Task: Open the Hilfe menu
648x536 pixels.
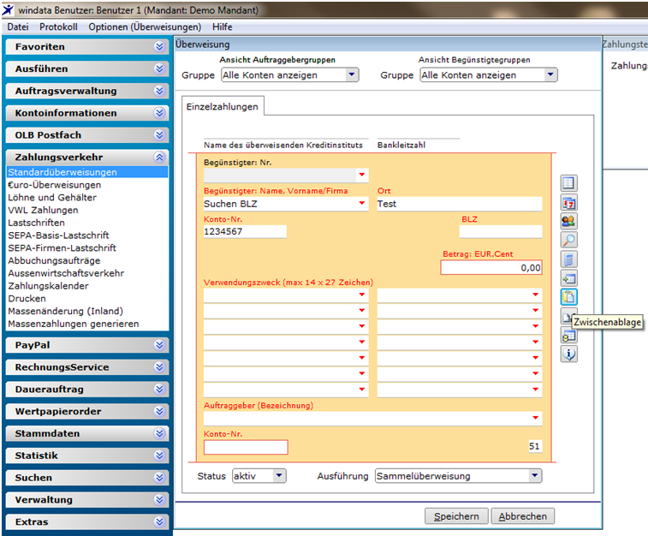Action: click(223, 27)
